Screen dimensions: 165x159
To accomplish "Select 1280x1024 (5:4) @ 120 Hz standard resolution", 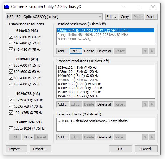I will click(106, 72).
